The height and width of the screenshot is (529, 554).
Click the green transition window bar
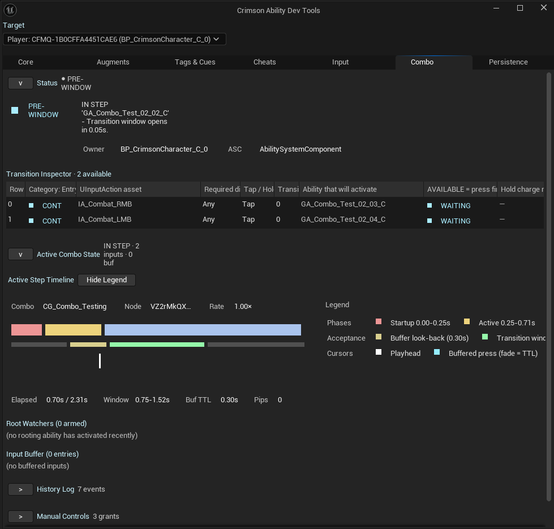coord(157,345)
